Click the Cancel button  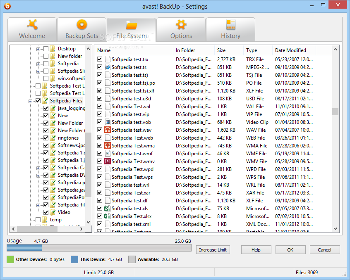point(325,250)
